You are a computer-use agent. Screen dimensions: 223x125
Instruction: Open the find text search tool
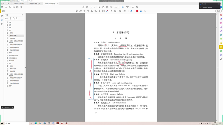(21, 7)
